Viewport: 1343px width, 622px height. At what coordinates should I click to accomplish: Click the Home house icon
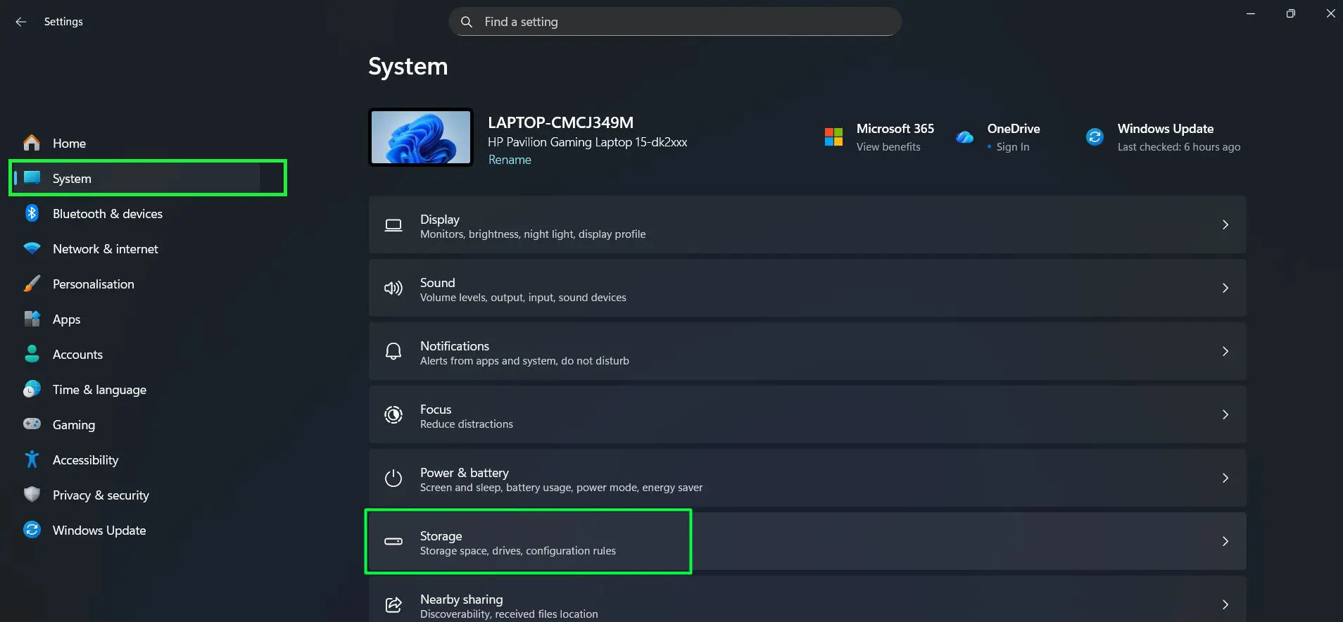coord(32,143)
